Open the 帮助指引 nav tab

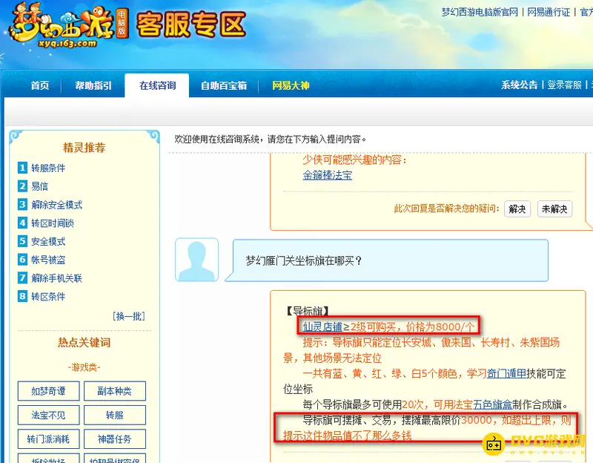93,85
